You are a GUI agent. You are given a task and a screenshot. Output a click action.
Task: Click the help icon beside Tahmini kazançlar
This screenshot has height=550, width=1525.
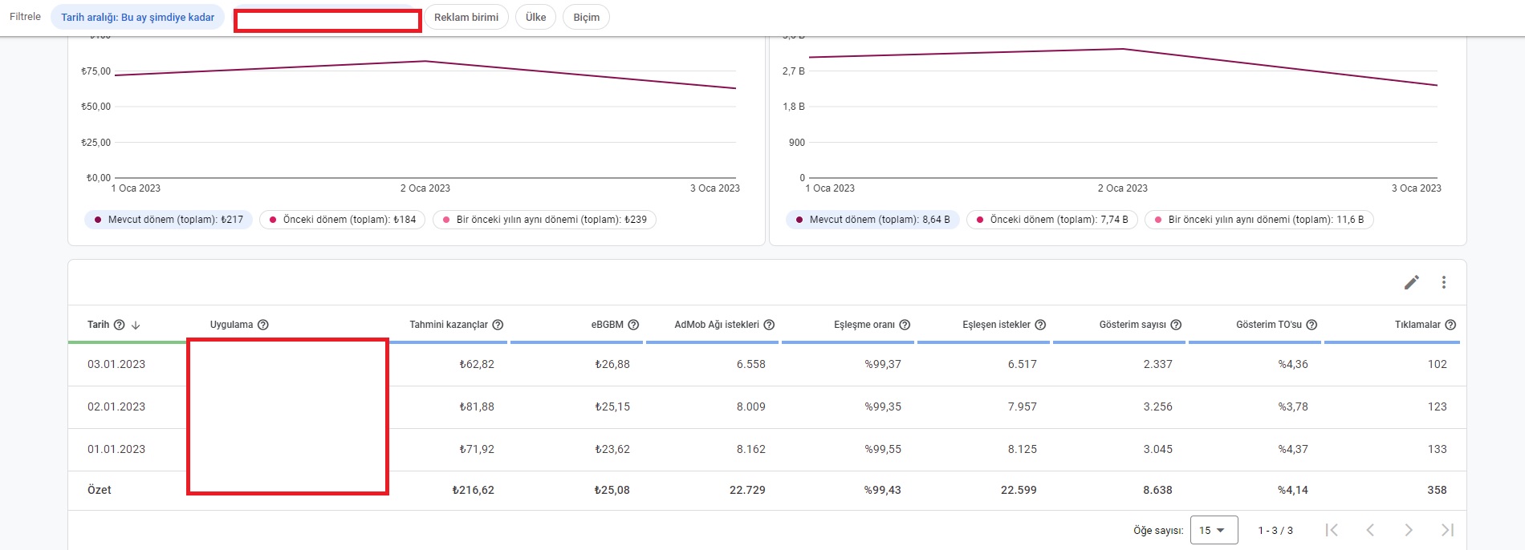498,325
